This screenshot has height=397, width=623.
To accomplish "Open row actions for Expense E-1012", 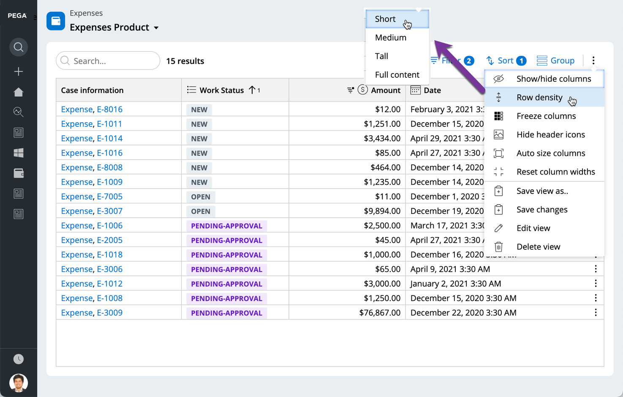I will tap(596, 283).
